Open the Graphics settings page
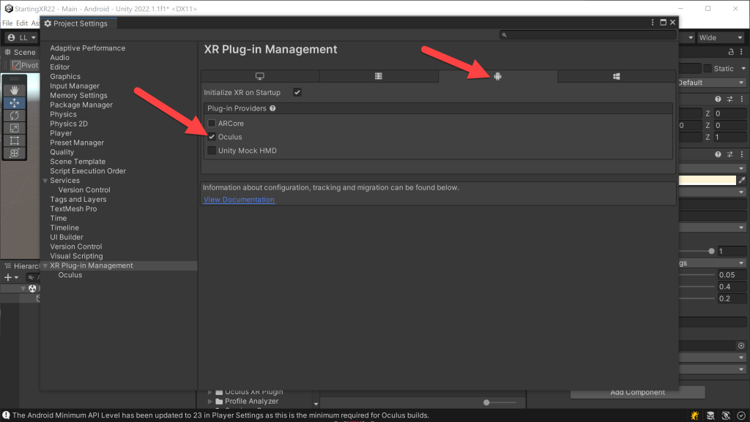This screenshot has width=750, height=422. point(65,76)
